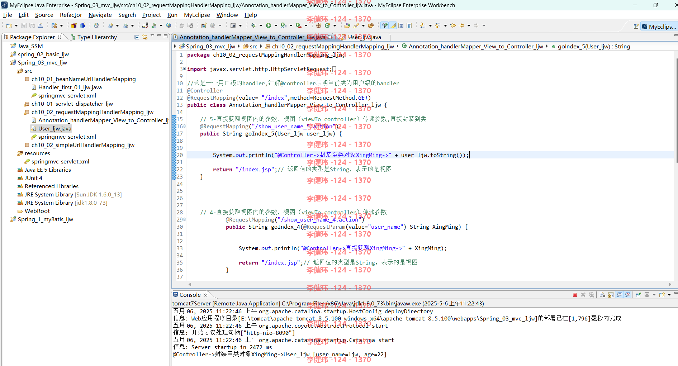
Task: Select Java_SSM project in Package Explorer
Action: click(27, 46)
